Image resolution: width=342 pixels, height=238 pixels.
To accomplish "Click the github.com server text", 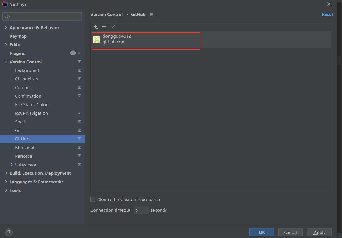I will (114, 42).
